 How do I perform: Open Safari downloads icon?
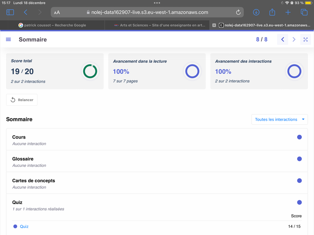point(256,13)
